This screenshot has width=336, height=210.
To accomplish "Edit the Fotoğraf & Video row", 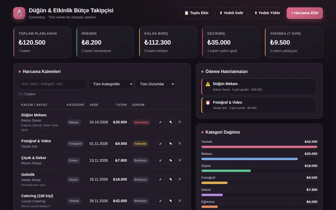I will pos(171,144).
